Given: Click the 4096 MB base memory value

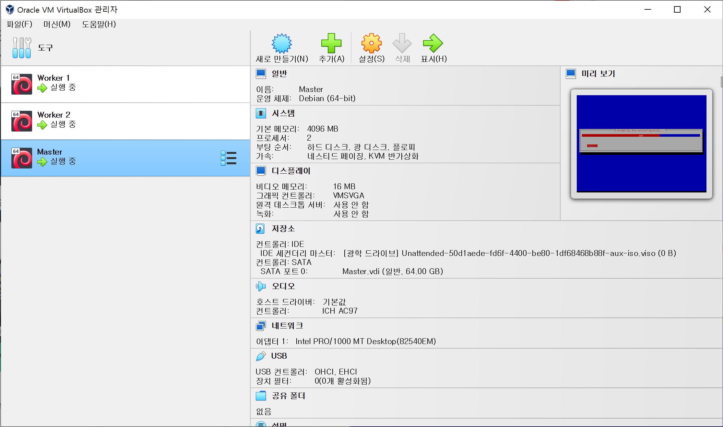Looking at the screenshot, I should [323, 129].
